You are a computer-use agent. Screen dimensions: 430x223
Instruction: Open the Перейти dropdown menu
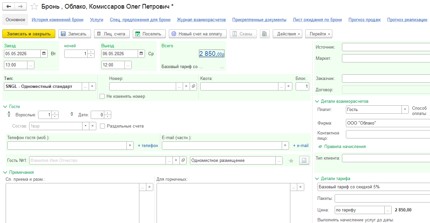(x=318, y=34)
